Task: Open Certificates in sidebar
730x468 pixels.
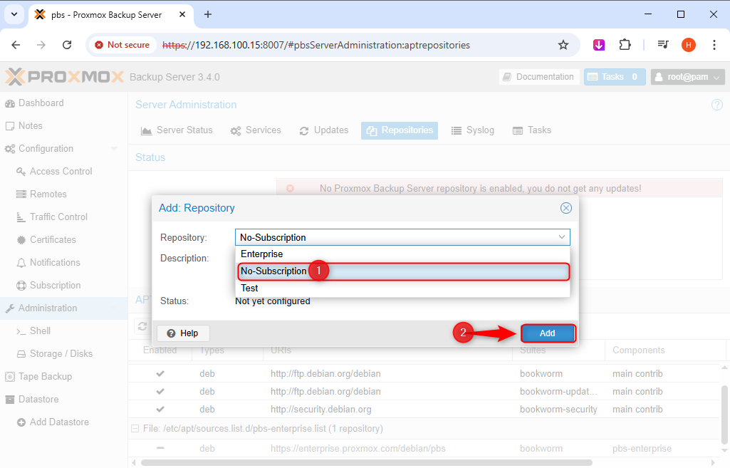Action: pyautogui.click(x=64, y=240)
